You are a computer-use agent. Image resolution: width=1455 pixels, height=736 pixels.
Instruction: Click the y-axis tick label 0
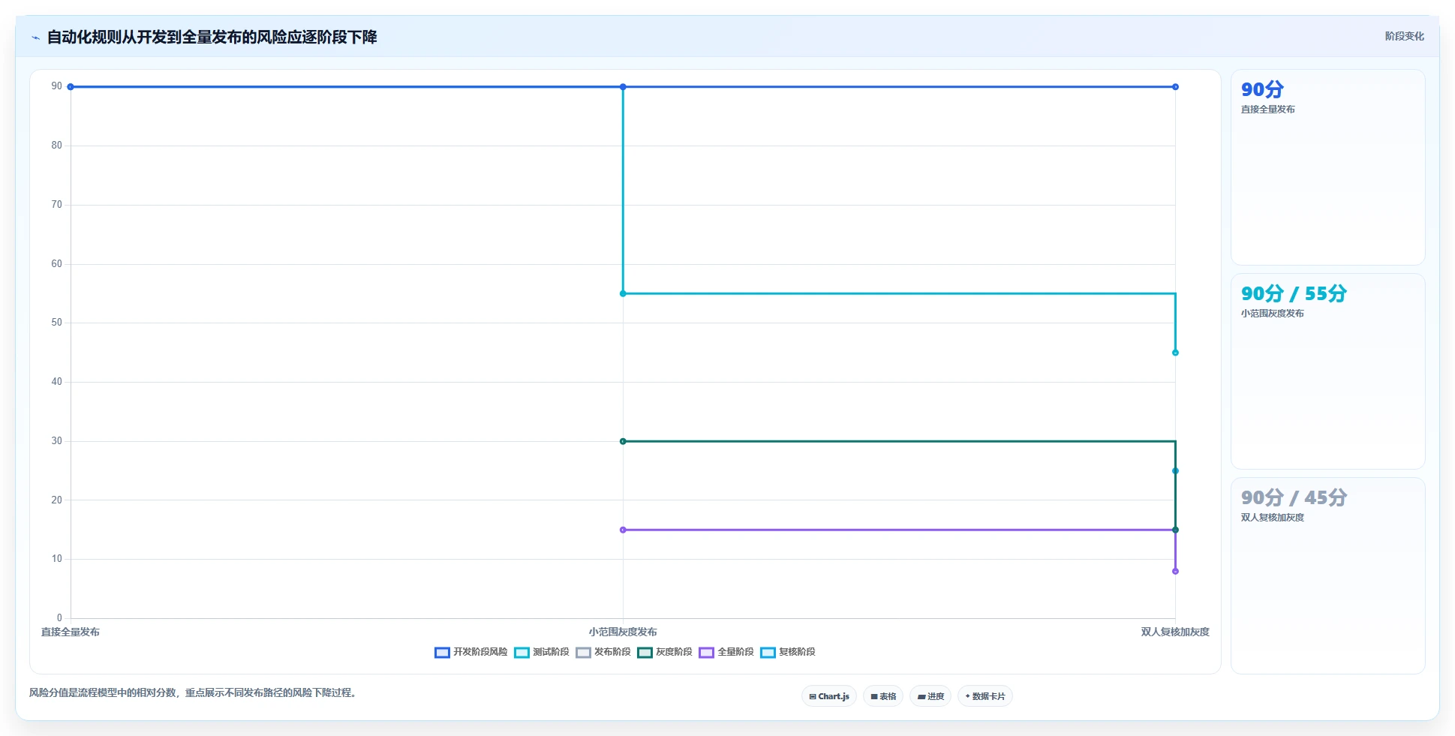click(x=59, y=618)
